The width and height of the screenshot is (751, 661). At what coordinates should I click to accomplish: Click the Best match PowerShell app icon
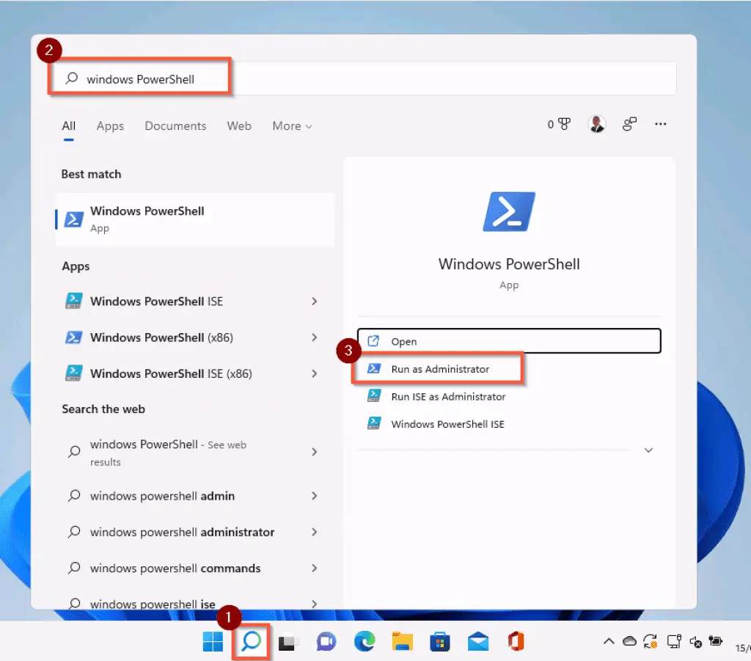point(74,219)
